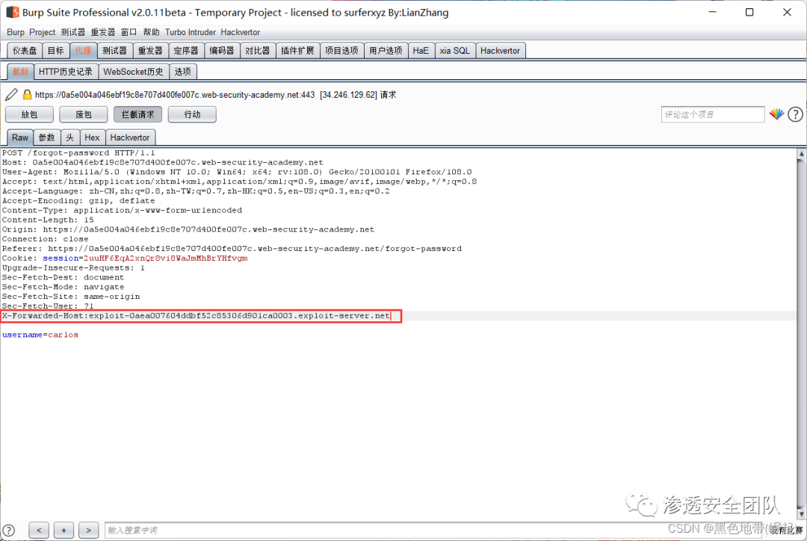Select the 参数 params view tab
This screenshot has width=807, height=541.
[x=47, y=137]
